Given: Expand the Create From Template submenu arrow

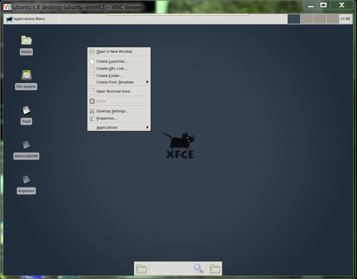Looking at the screenshot, I should (x=147, y=82).
